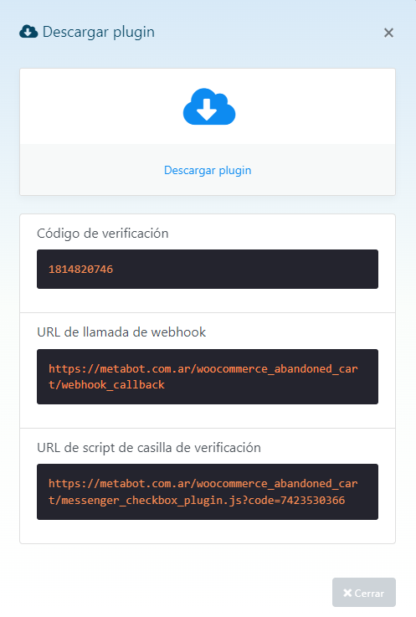Image resolution: width=416 pixels, height=617 pixels.
Task: Close the dialog with the top-right X
Action: tap(388, 33)
